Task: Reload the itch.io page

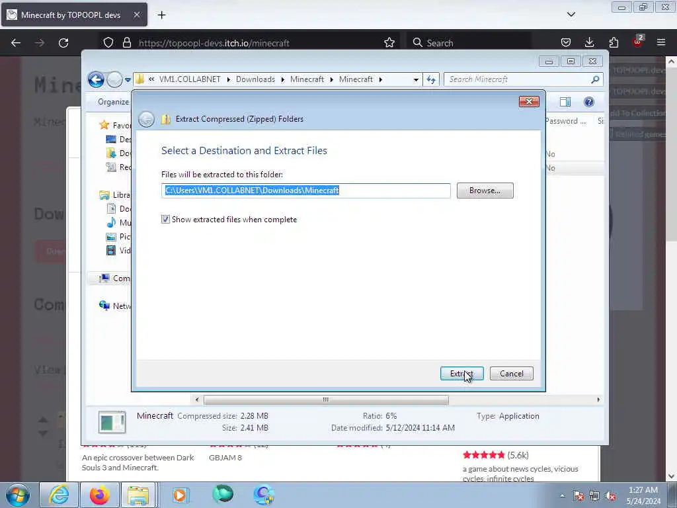Action: [63, 43]
